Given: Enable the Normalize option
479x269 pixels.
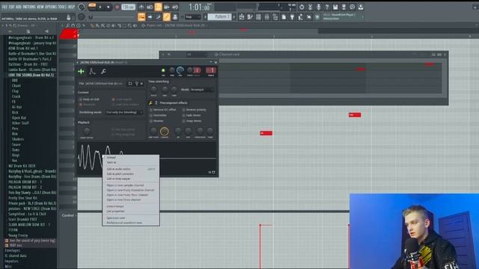Looking at the screenshot, I should (x=151, y=115).
